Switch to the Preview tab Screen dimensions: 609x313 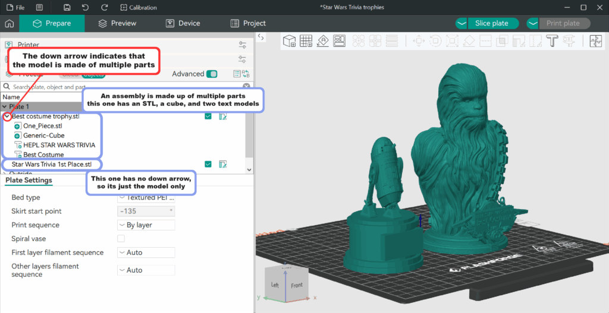click(x=117, y=23)
